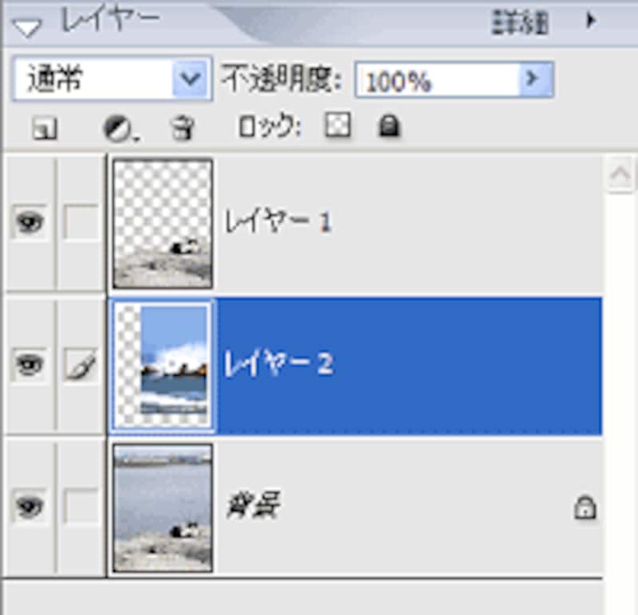Select the 背景 layer thumbnail
The height and width of the screenshot is (615, 638).
tap(163, 508)
